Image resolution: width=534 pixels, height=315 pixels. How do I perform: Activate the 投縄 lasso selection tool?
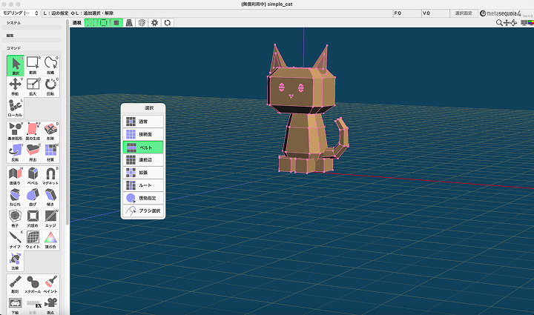(x=50, y=66)
